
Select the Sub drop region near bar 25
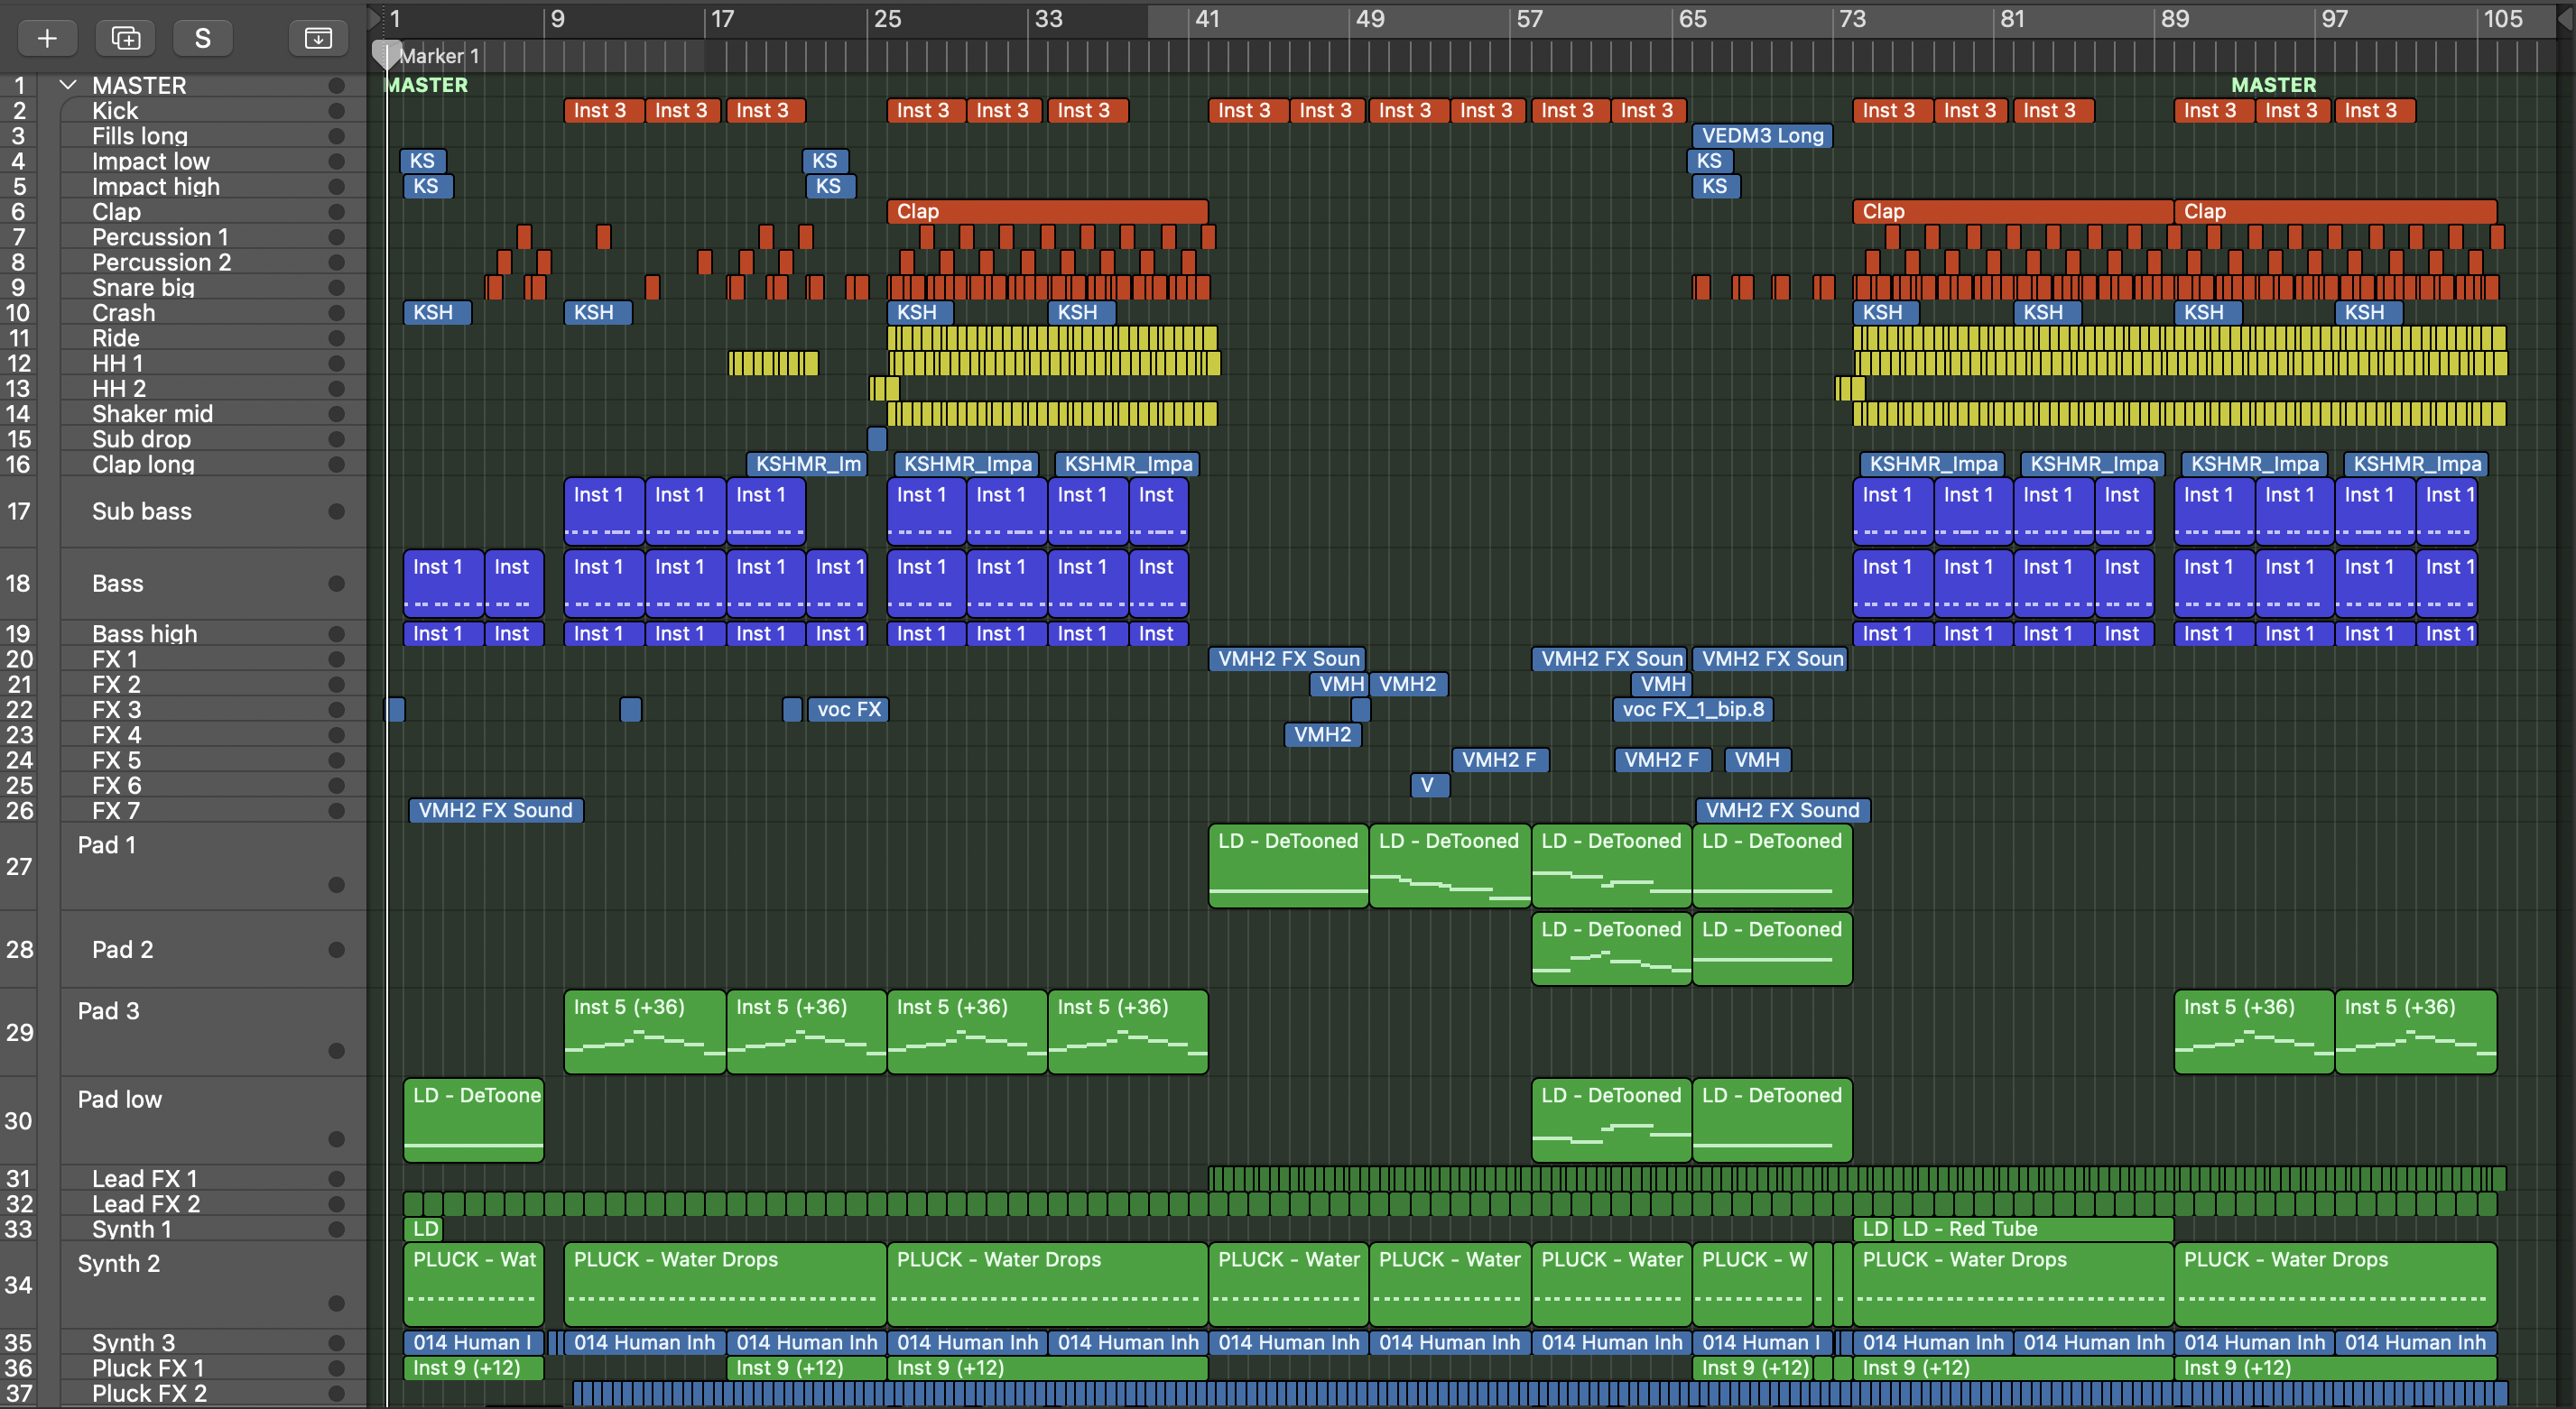(x=877, y=438)
